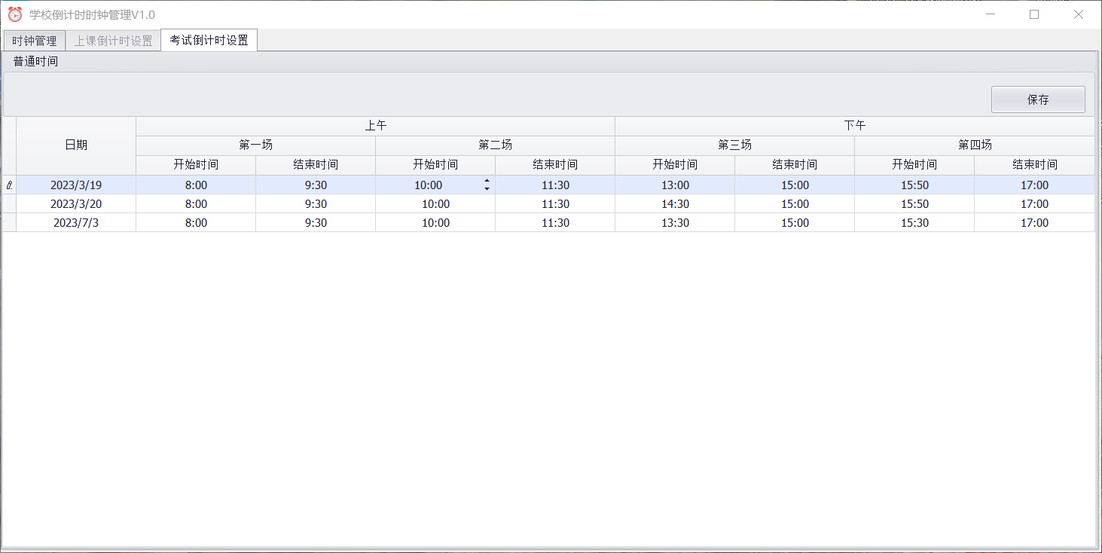Image resolution: width=1102 pixels, height=553 pixels.
Task: Click the 保存 button
Action: coord(1038,99)
